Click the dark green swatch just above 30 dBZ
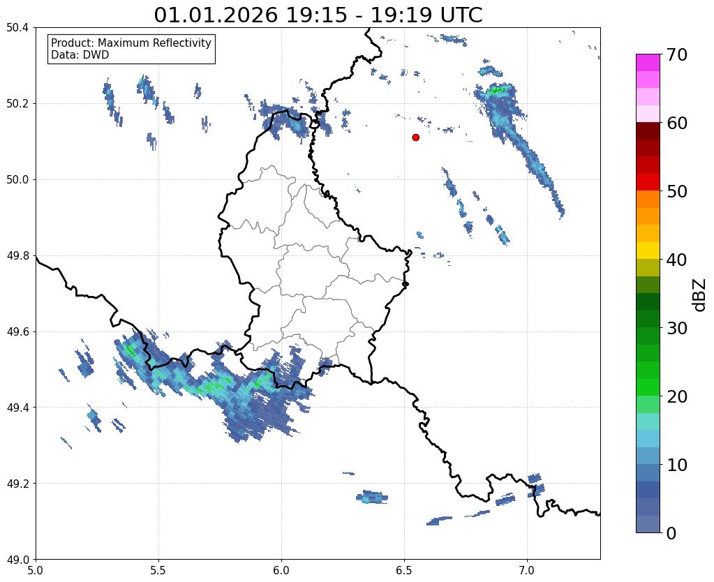 coord(648,319)
